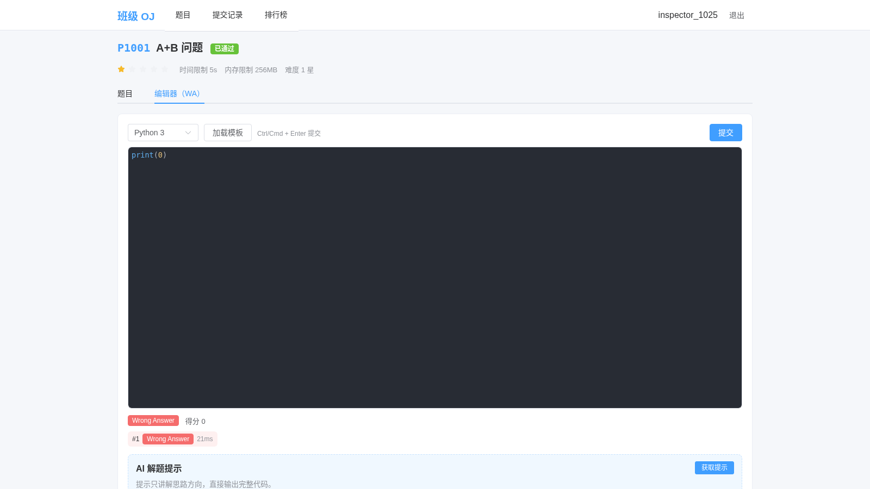
Task: Click the 得分 0 score text
Action: tap(195, 421)
